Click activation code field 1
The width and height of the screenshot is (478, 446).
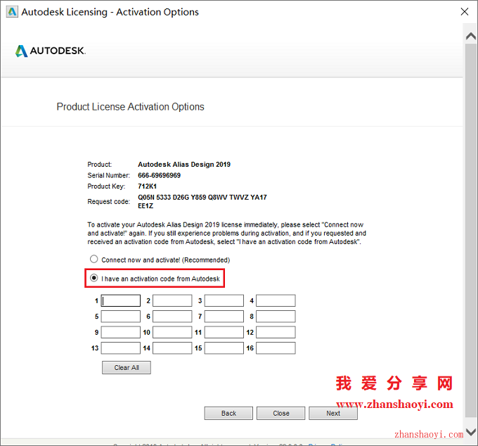tap(121, 300)
